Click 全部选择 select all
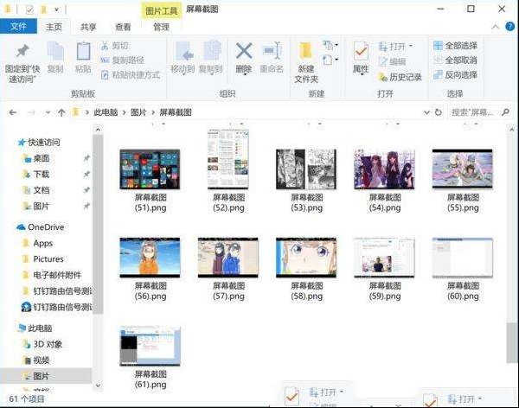The width and height of the screenshot is (519, 408). click(456, 46)
